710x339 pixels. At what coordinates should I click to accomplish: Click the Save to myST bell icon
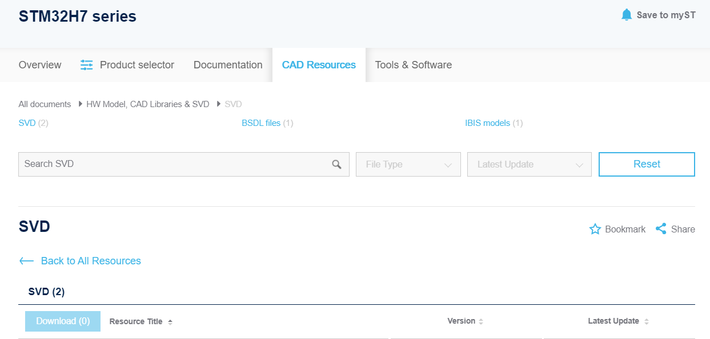(x=627, y=15)
